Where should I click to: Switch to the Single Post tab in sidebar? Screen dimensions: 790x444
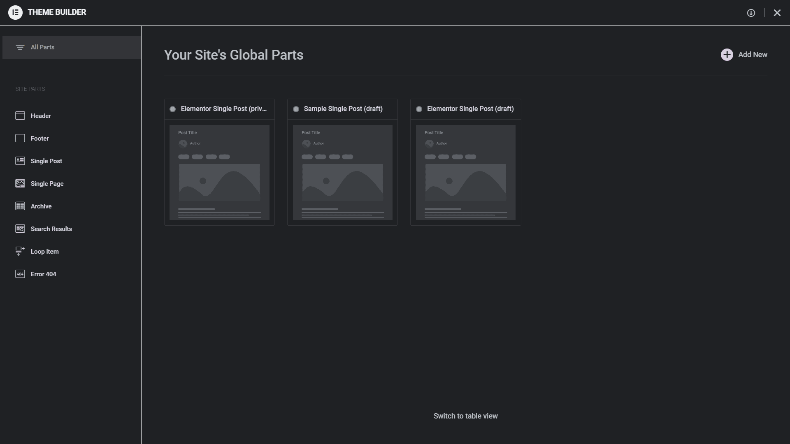click(46, 161)
